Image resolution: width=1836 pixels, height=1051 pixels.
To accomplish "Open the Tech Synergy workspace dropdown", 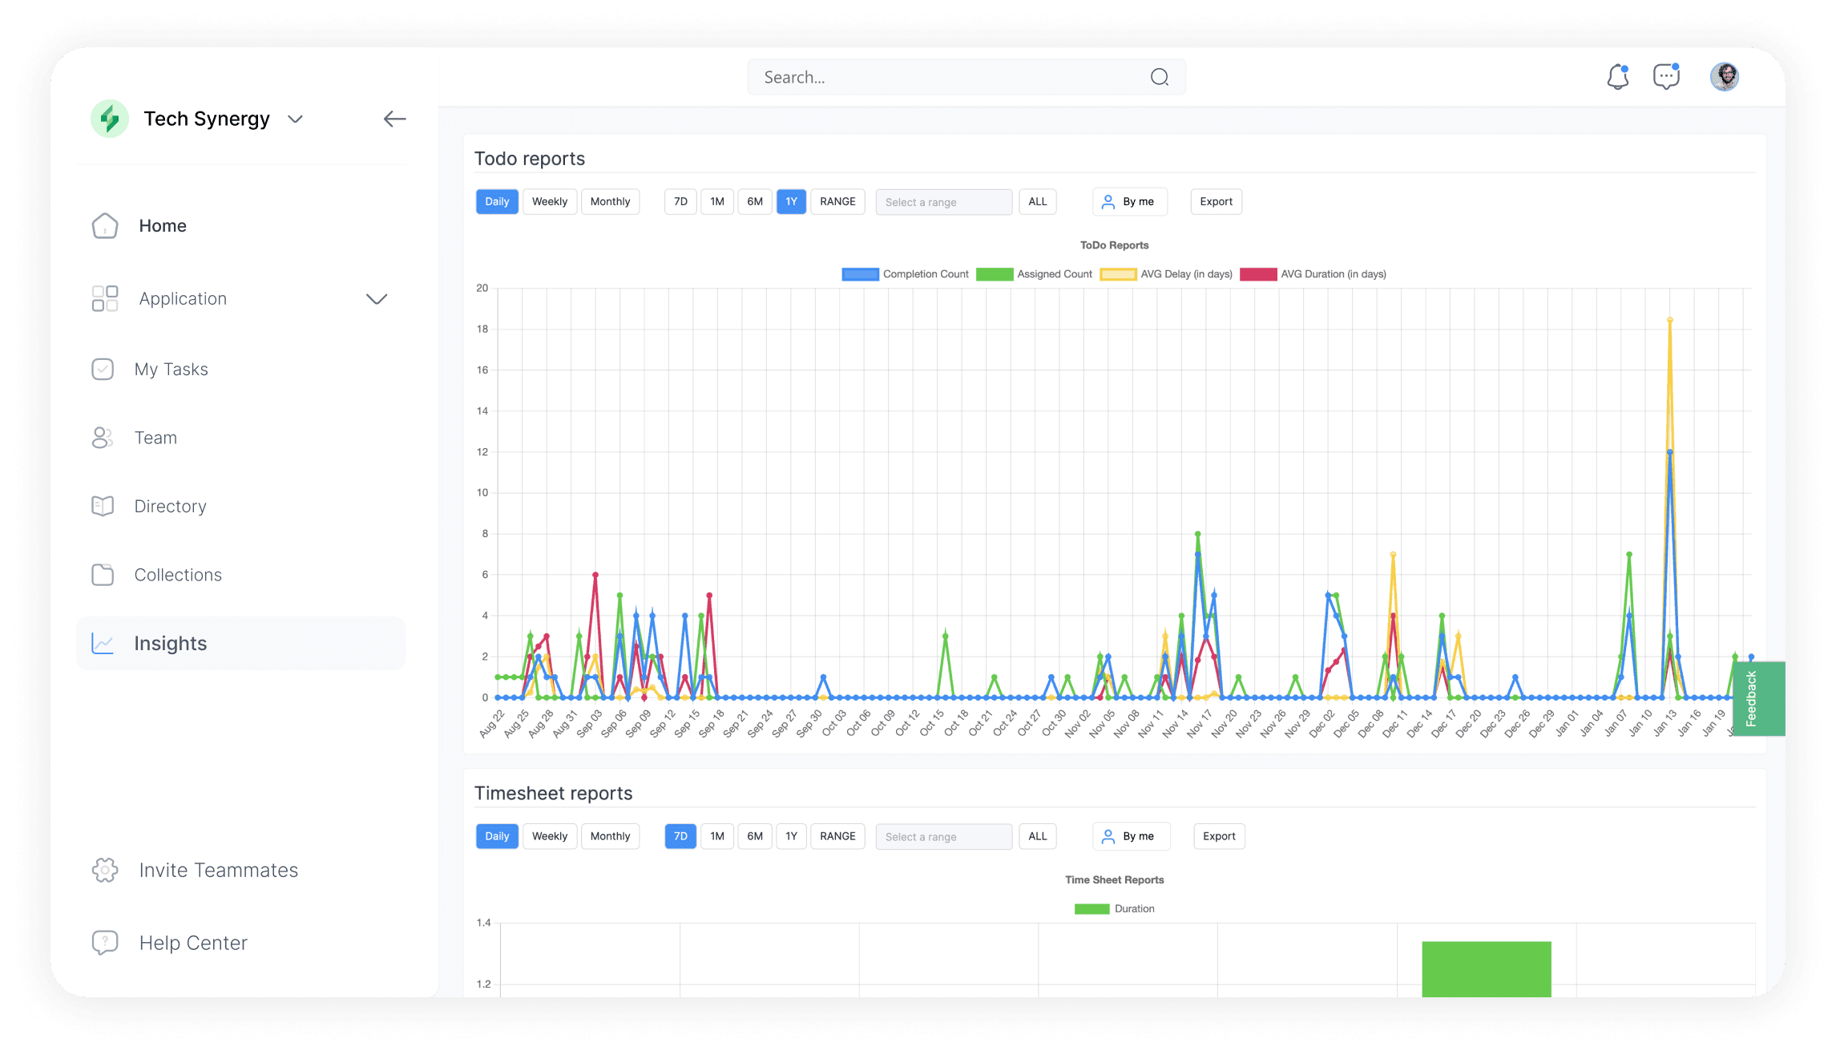I will 295,119.
